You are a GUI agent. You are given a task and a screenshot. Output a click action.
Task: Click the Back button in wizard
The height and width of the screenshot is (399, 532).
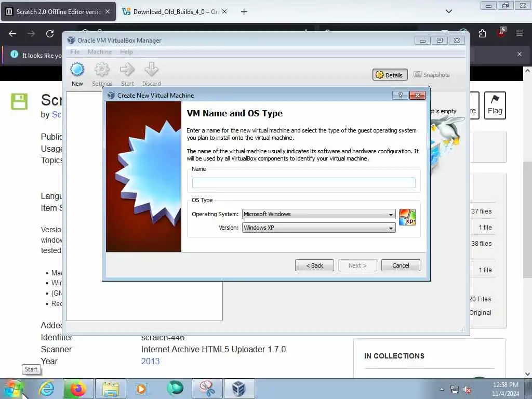[314, 265]
